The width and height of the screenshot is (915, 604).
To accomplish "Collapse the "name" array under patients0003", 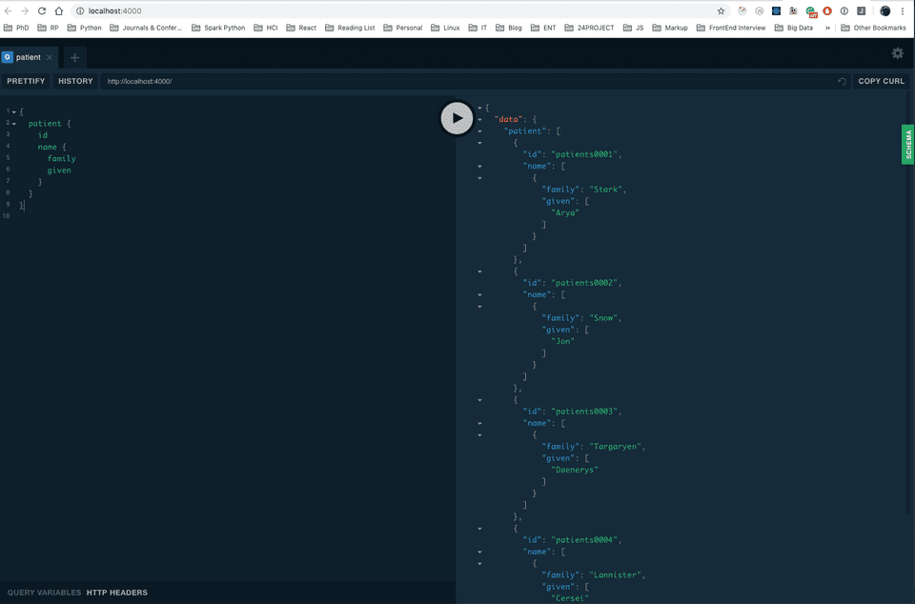I will (479, 423).
